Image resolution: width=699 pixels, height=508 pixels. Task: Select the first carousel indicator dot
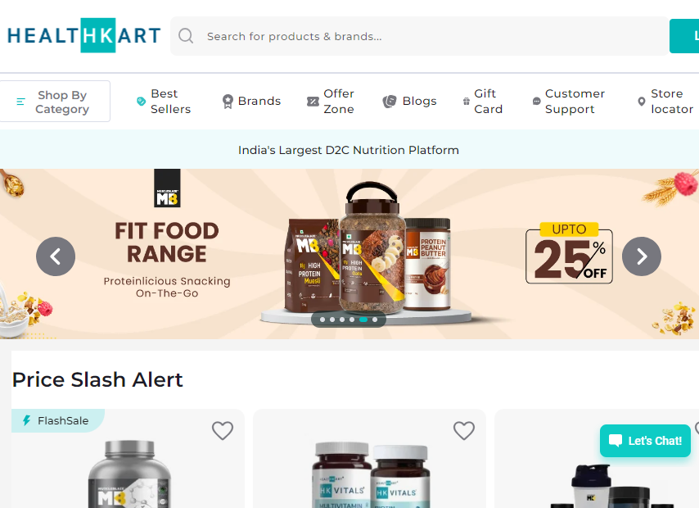322,320
